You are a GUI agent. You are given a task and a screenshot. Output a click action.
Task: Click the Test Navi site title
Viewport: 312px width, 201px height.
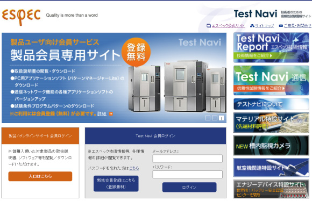coord(256,14)
